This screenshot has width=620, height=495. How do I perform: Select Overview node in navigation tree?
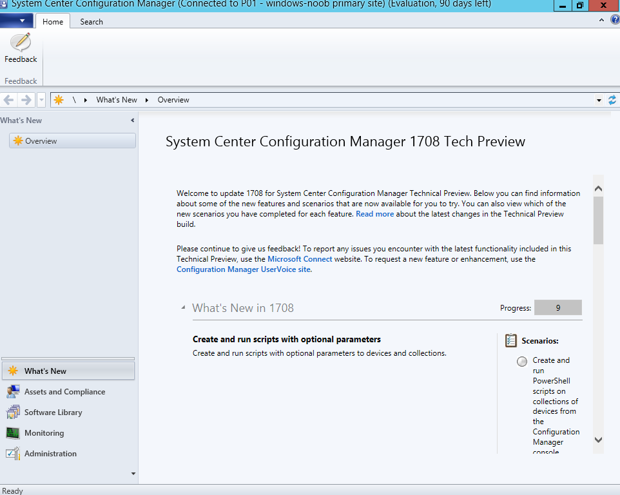(72, 141)
